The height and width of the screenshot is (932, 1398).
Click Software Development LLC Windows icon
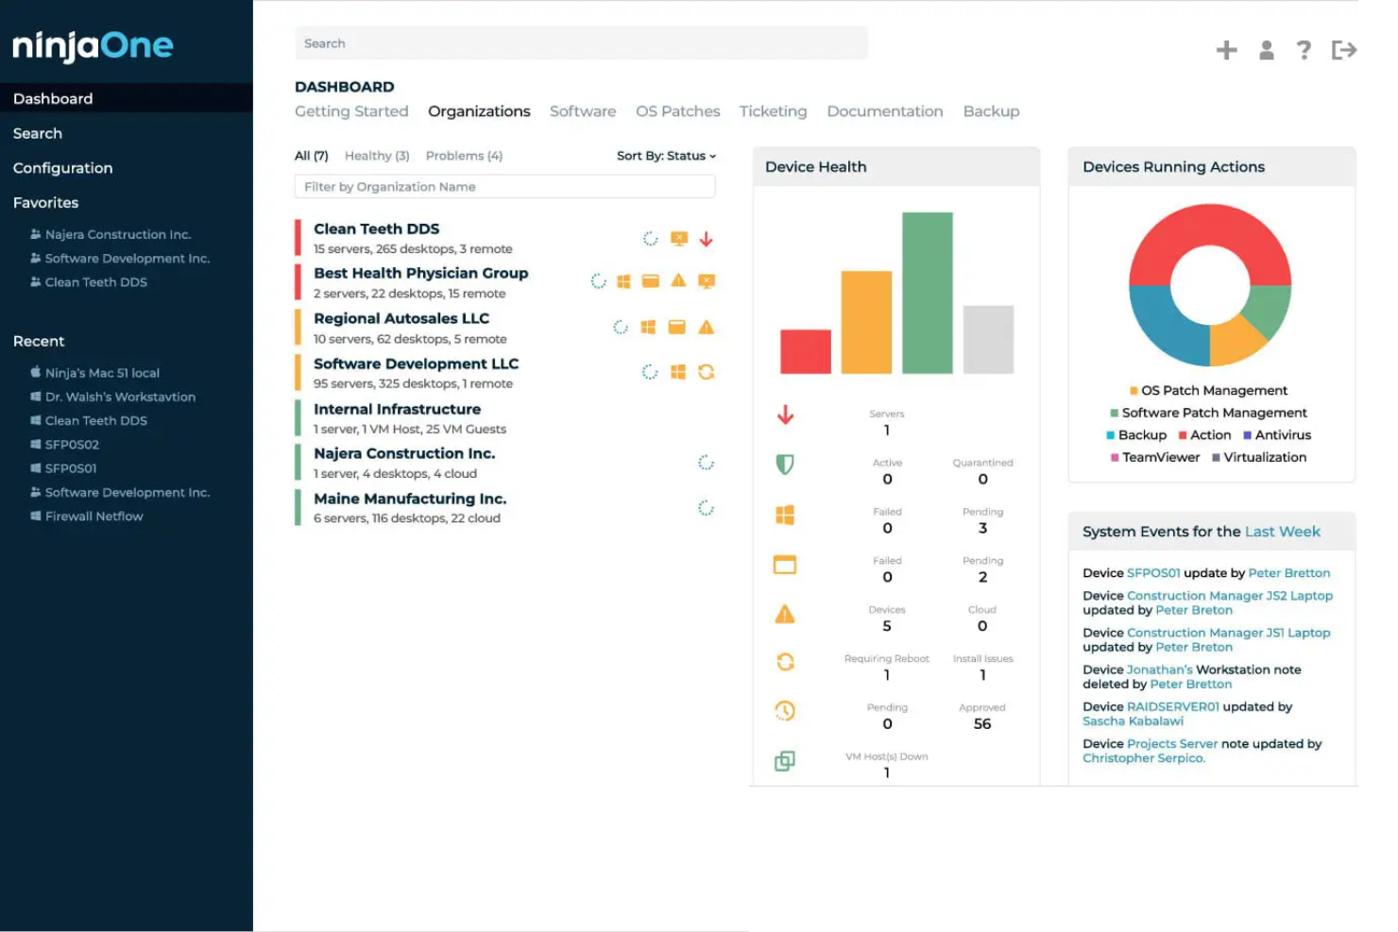(x=678, y=372)
